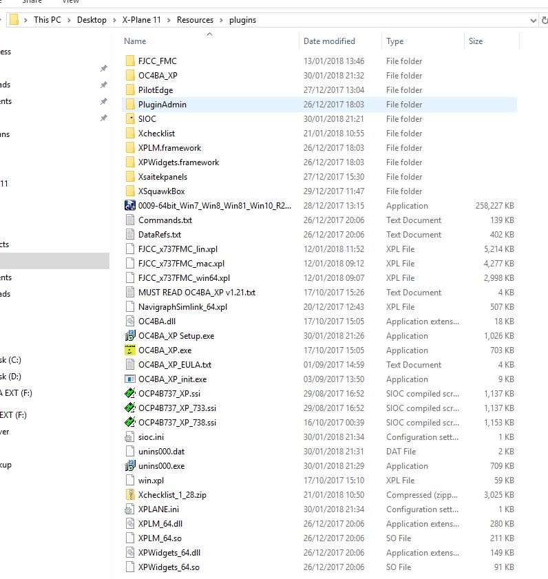The image size is (548, 579).
Task: Click the Xchecklist_1_28.zip archive icon
Action: coord(130,494)
